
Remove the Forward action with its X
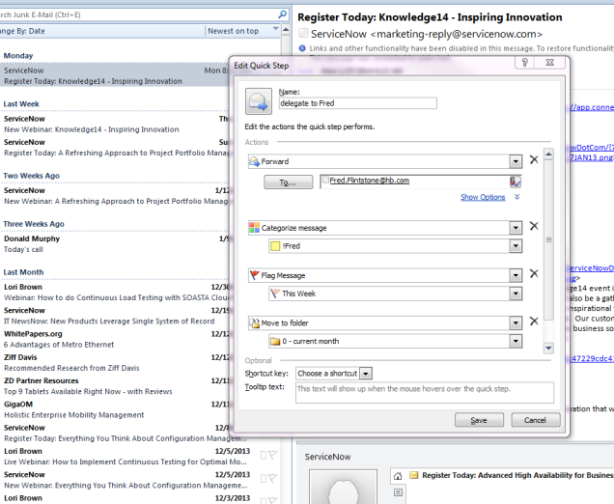[533, 160]
